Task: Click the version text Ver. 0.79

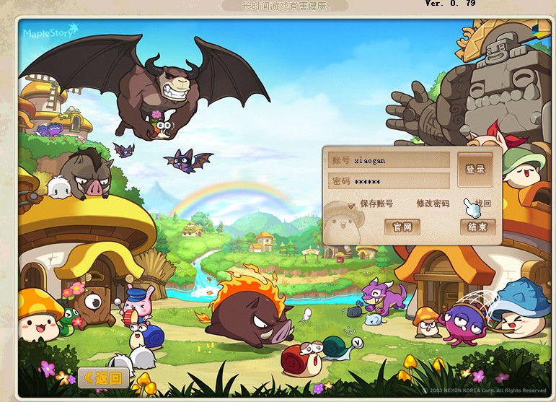Action: 450,3
